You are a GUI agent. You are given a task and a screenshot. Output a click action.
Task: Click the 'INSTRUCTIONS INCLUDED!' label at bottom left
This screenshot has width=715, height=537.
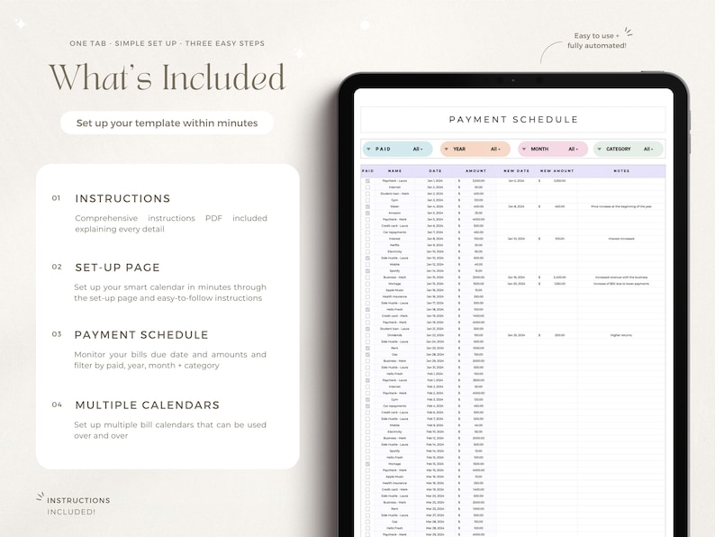[78, 506]
